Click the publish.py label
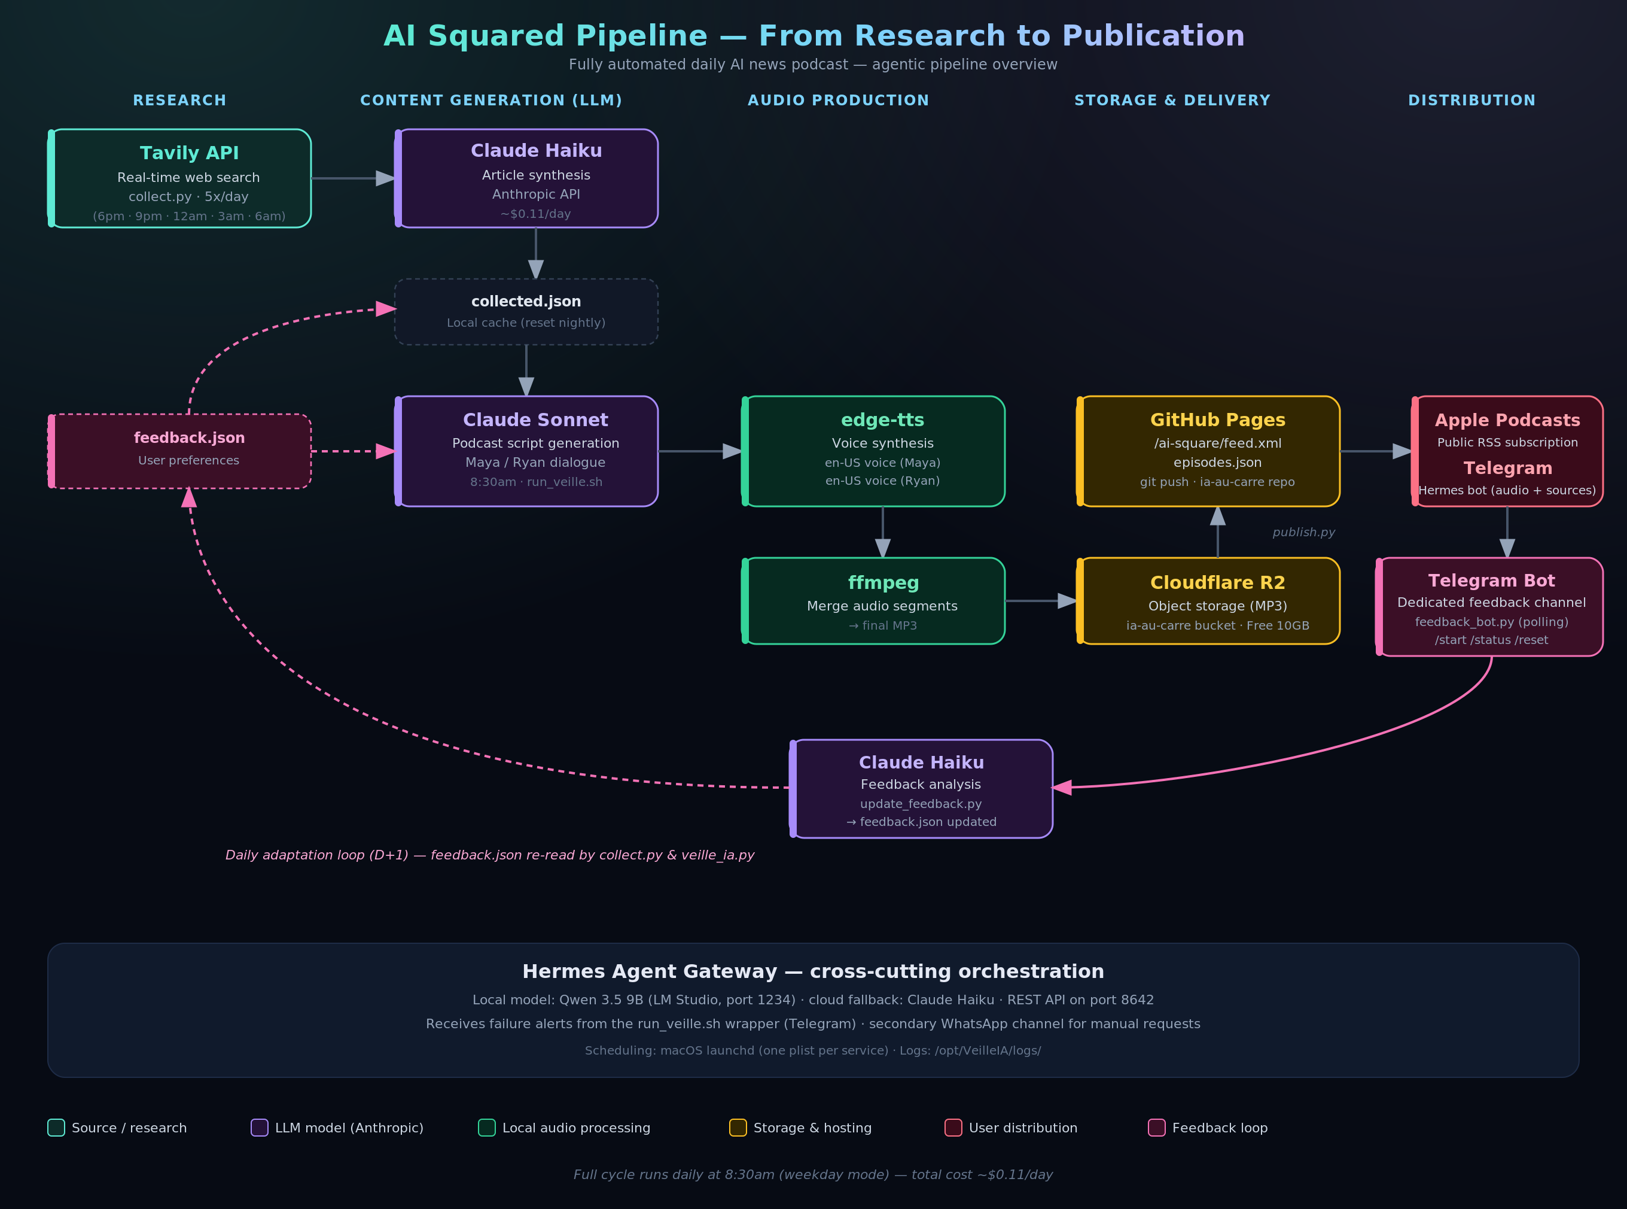Viewport: 1627px width, 1209px height. [1304, 532]
